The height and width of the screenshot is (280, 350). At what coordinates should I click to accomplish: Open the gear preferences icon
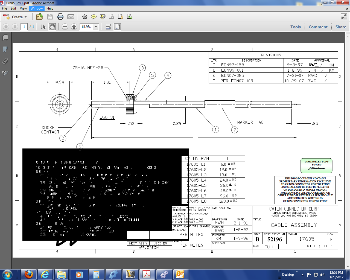[x=85, y=17]
